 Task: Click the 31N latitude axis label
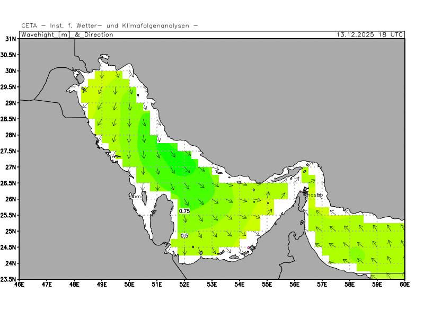(10, 39)
